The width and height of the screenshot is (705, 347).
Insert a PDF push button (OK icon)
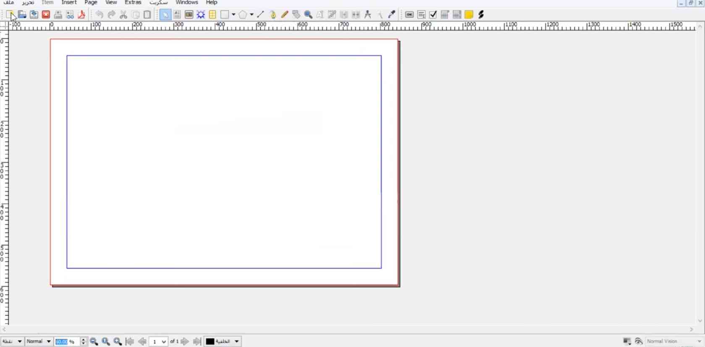tap(409, 15)
